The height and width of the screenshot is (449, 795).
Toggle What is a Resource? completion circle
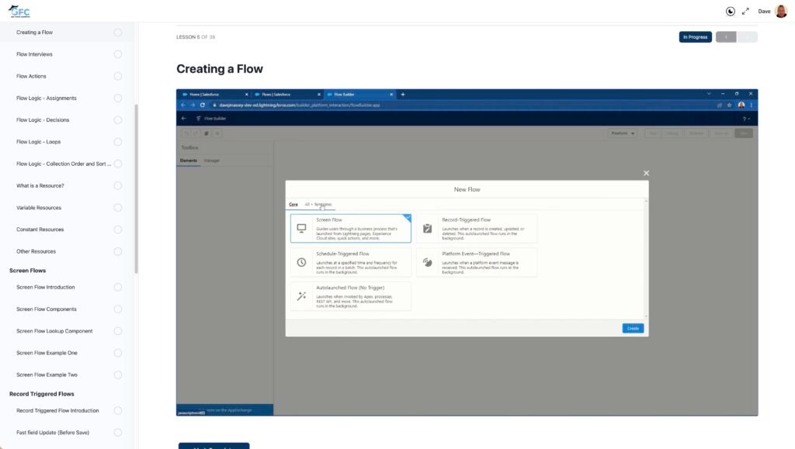[x=118, y=186]
